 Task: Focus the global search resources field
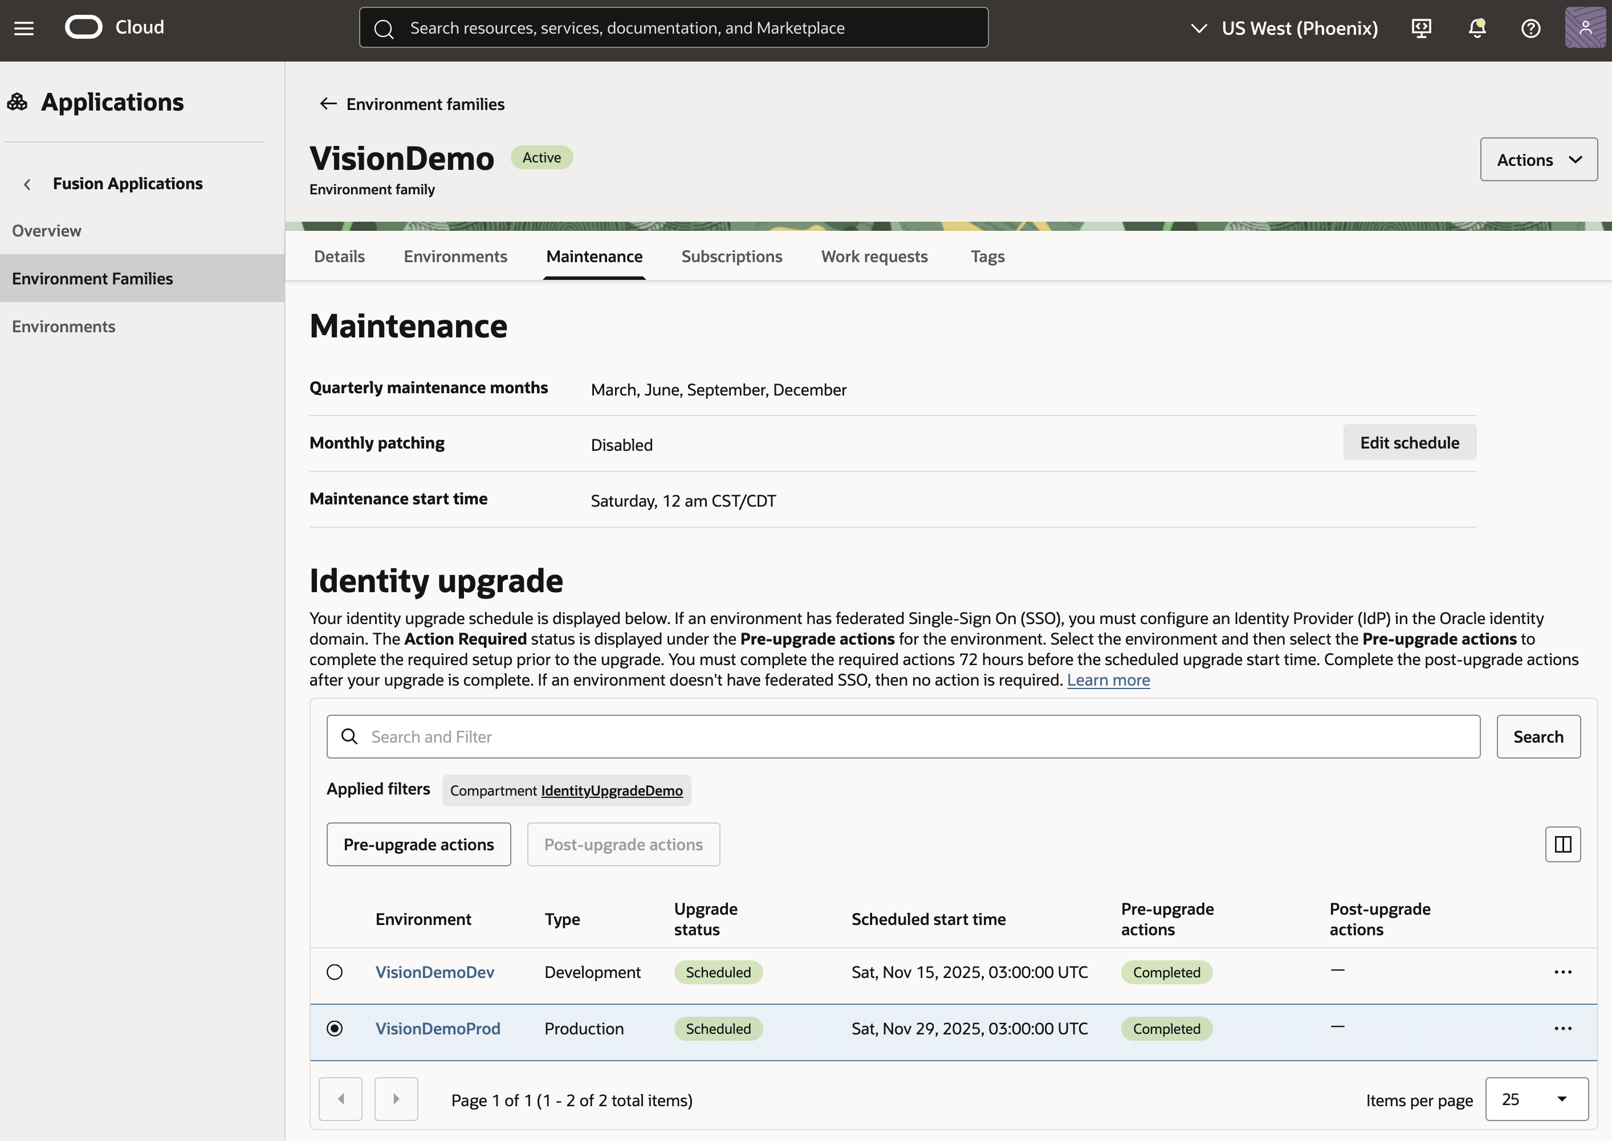pyautogui.click(x=673, y=28)
